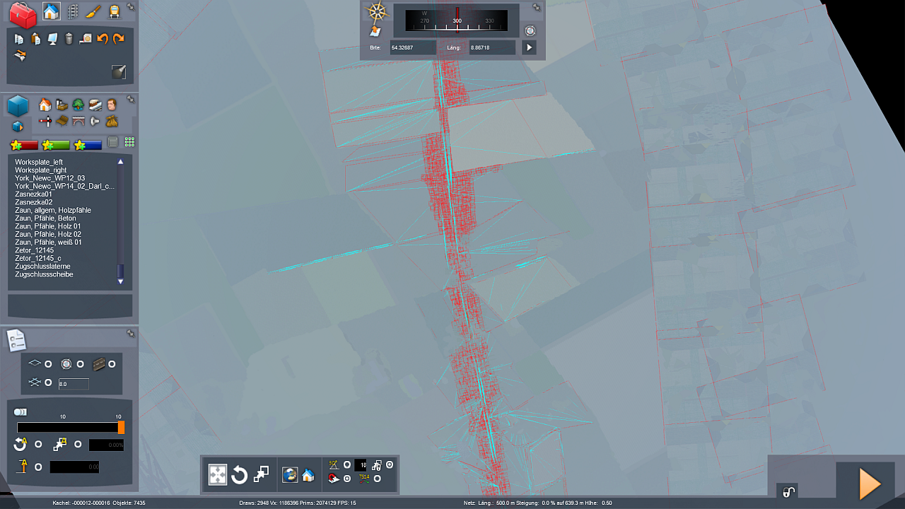Select Zugschlusslaterne in the list
Viewport: 905px width, 509px height.
pyautogui.click(x=42, y=267)
